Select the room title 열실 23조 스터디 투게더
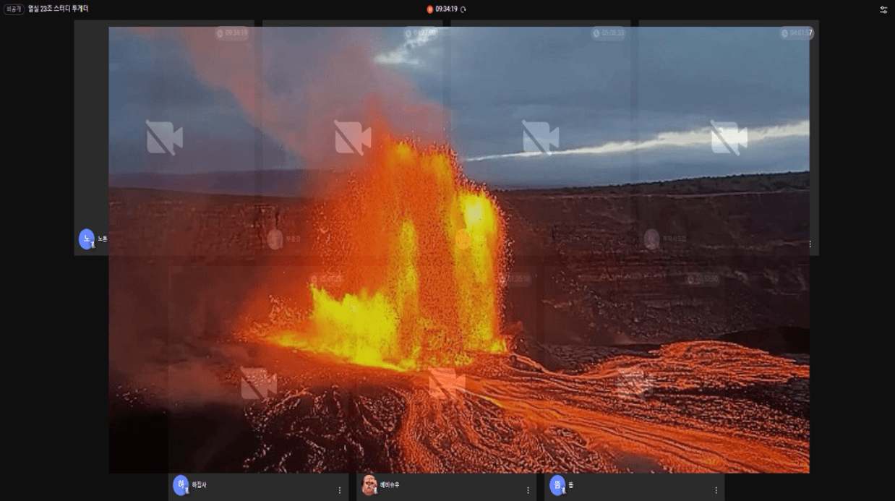 tap(58, 9)
